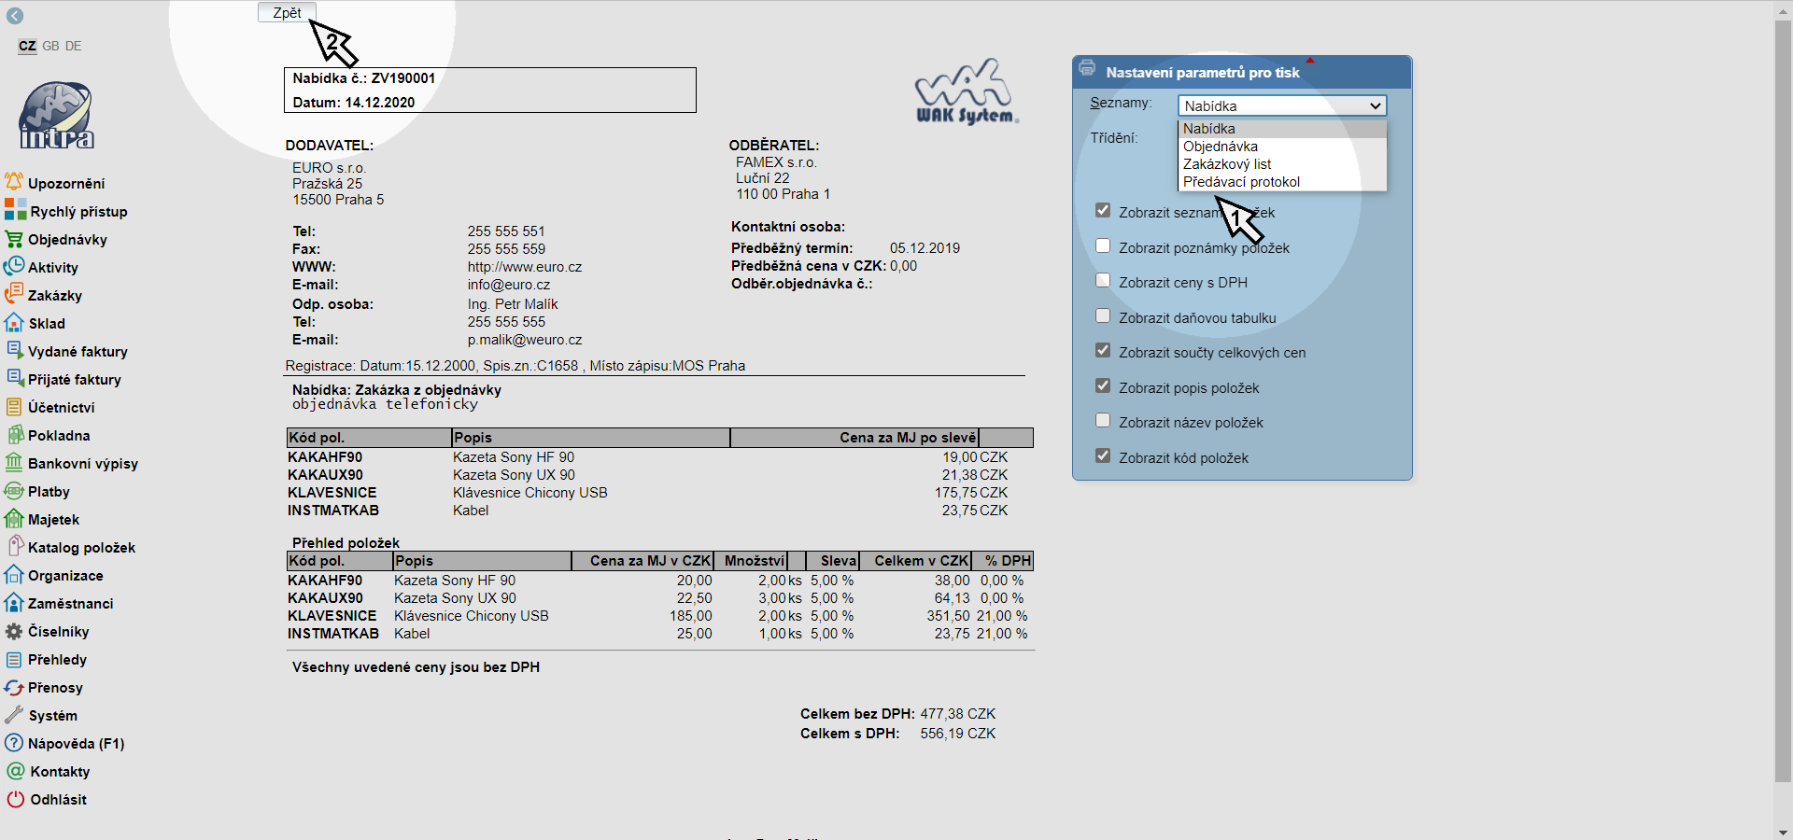This screenshot has height=840, width=1793.
Task: Click Klávesnice Chicony USB price 175,75 CZK
Action: pyautogui.click(x=971, y=493)
